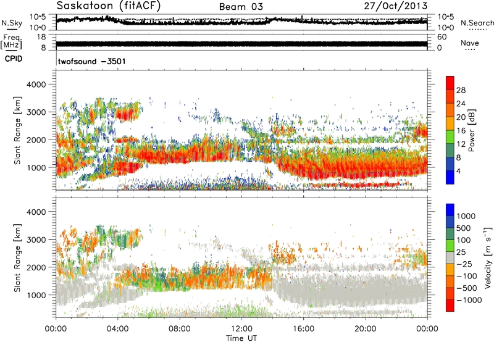Click the yellow-orange 16–20 dB Power segment

450,123
